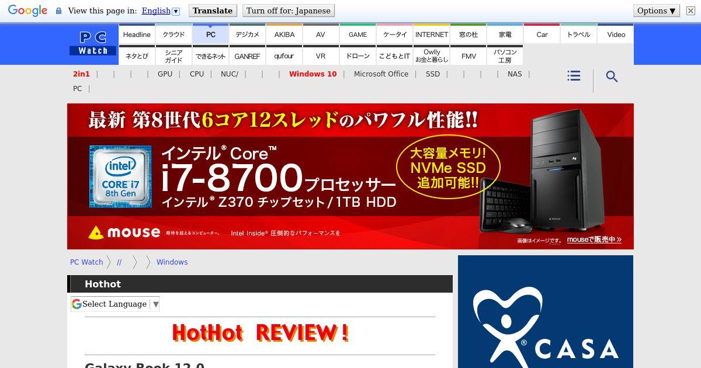This screenshot has width=701, height=368.
Task: Click Turn off for: Japanese button
Action: [289, 11]
